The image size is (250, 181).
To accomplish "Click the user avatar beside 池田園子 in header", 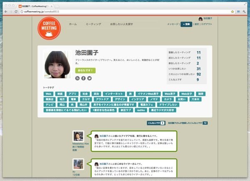I will pos(200,19).
